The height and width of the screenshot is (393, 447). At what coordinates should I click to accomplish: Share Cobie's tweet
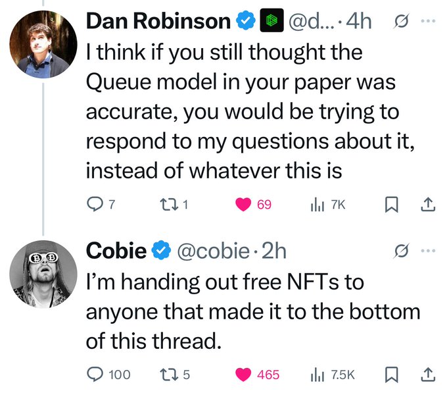pos(427,374)
